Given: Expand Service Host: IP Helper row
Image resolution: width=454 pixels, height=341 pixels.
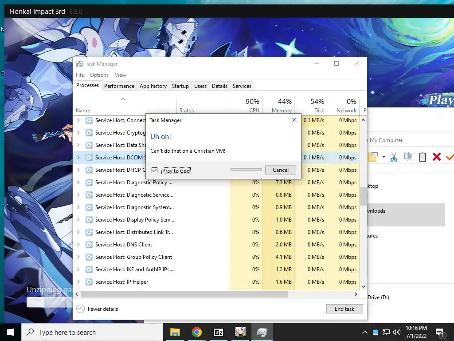Looking at the screenshot, I should 78,282.
